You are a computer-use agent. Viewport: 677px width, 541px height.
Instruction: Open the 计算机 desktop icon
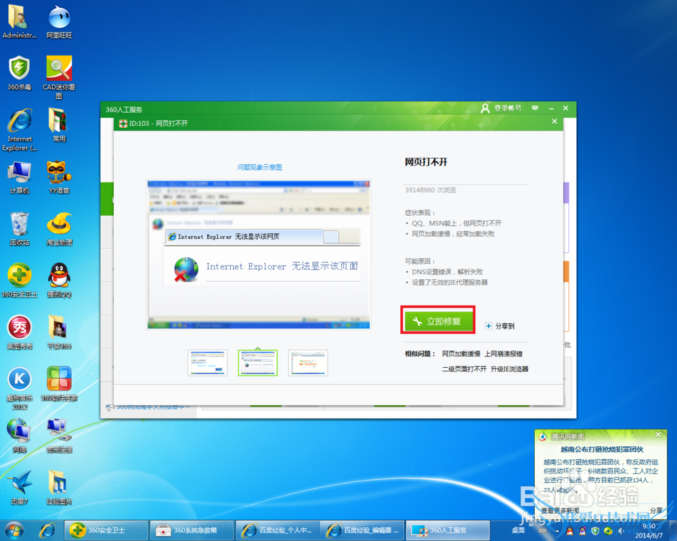pyautogui.click(x=20, y=177)
